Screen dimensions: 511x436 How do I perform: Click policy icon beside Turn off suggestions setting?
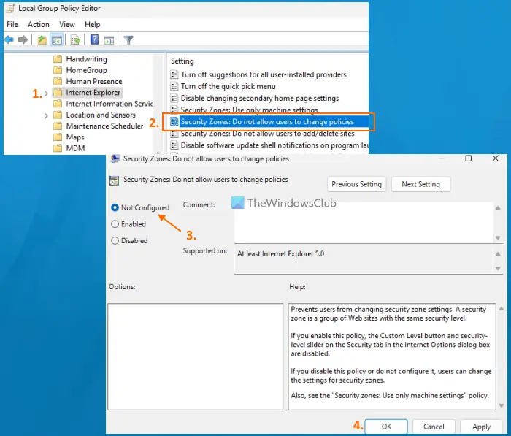[174, 74]
